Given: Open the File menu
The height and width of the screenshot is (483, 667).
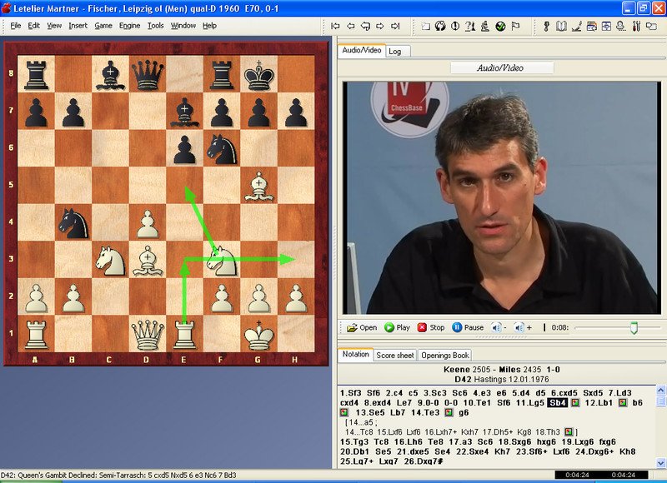Looking at the screenshot, I should click(x=16, y=26).
